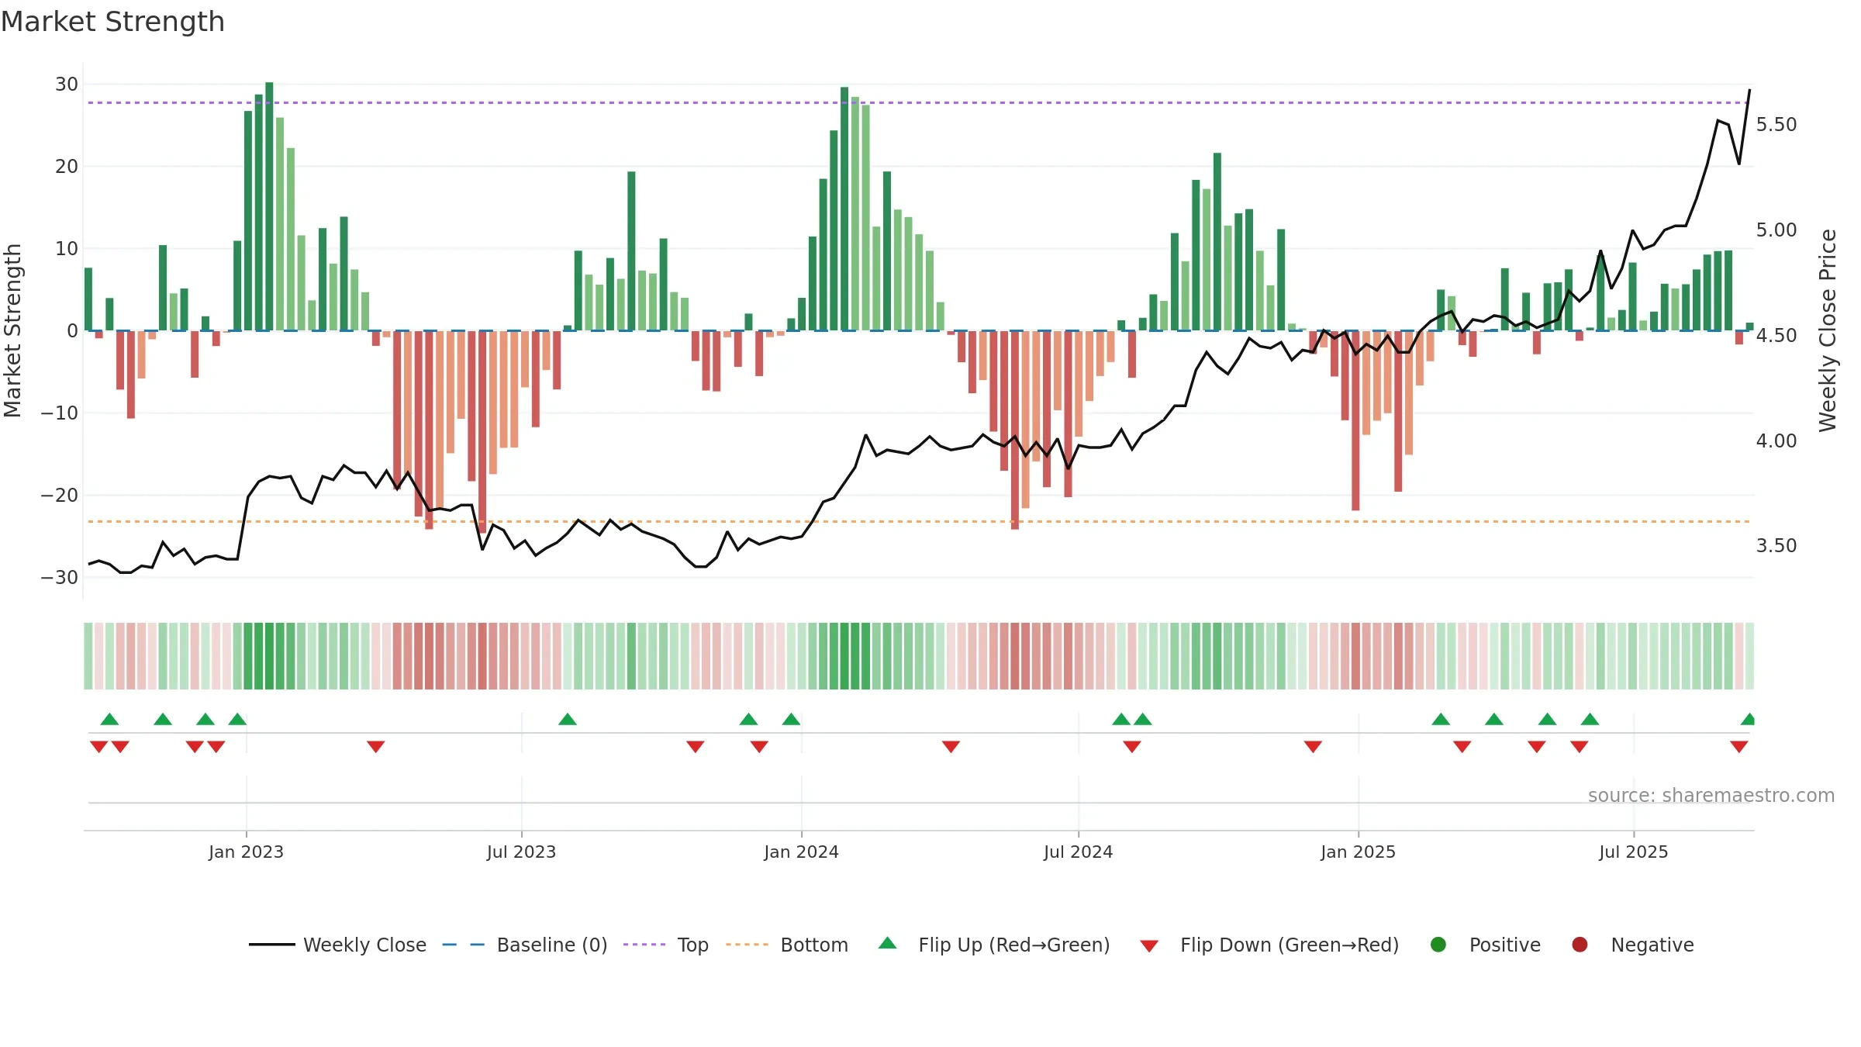Click the black Weekly Close line sample in legend
Image resolution: width=1861 pixels, height=1047 pixels.
271,945
